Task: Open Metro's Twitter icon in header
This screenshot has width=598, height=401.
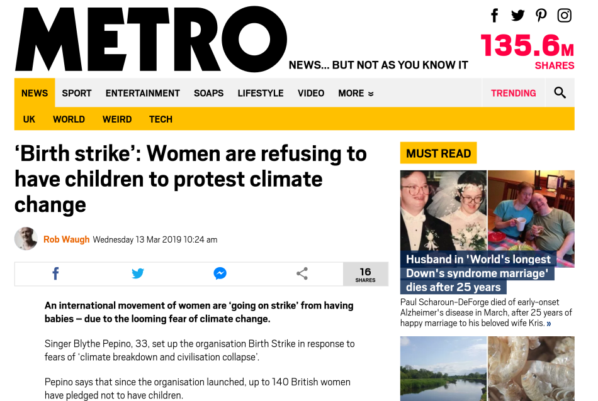Action: click(x=517, y=16)
